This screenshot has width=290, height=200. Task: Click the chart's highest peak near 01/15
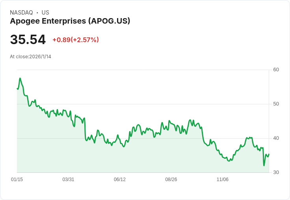tap(20, 78)
